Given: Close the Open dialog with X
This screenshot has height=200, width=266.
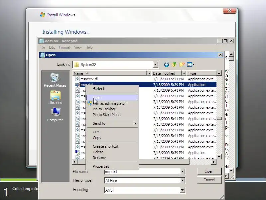Looking at the screenshot, I should click(x=220, y=55).
